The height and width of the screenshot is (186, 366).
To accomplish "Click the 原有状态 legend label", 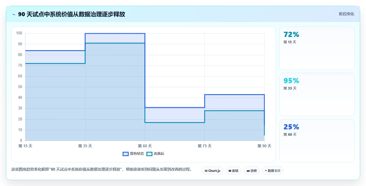I will pyautogui.click(x=137, y=154).
